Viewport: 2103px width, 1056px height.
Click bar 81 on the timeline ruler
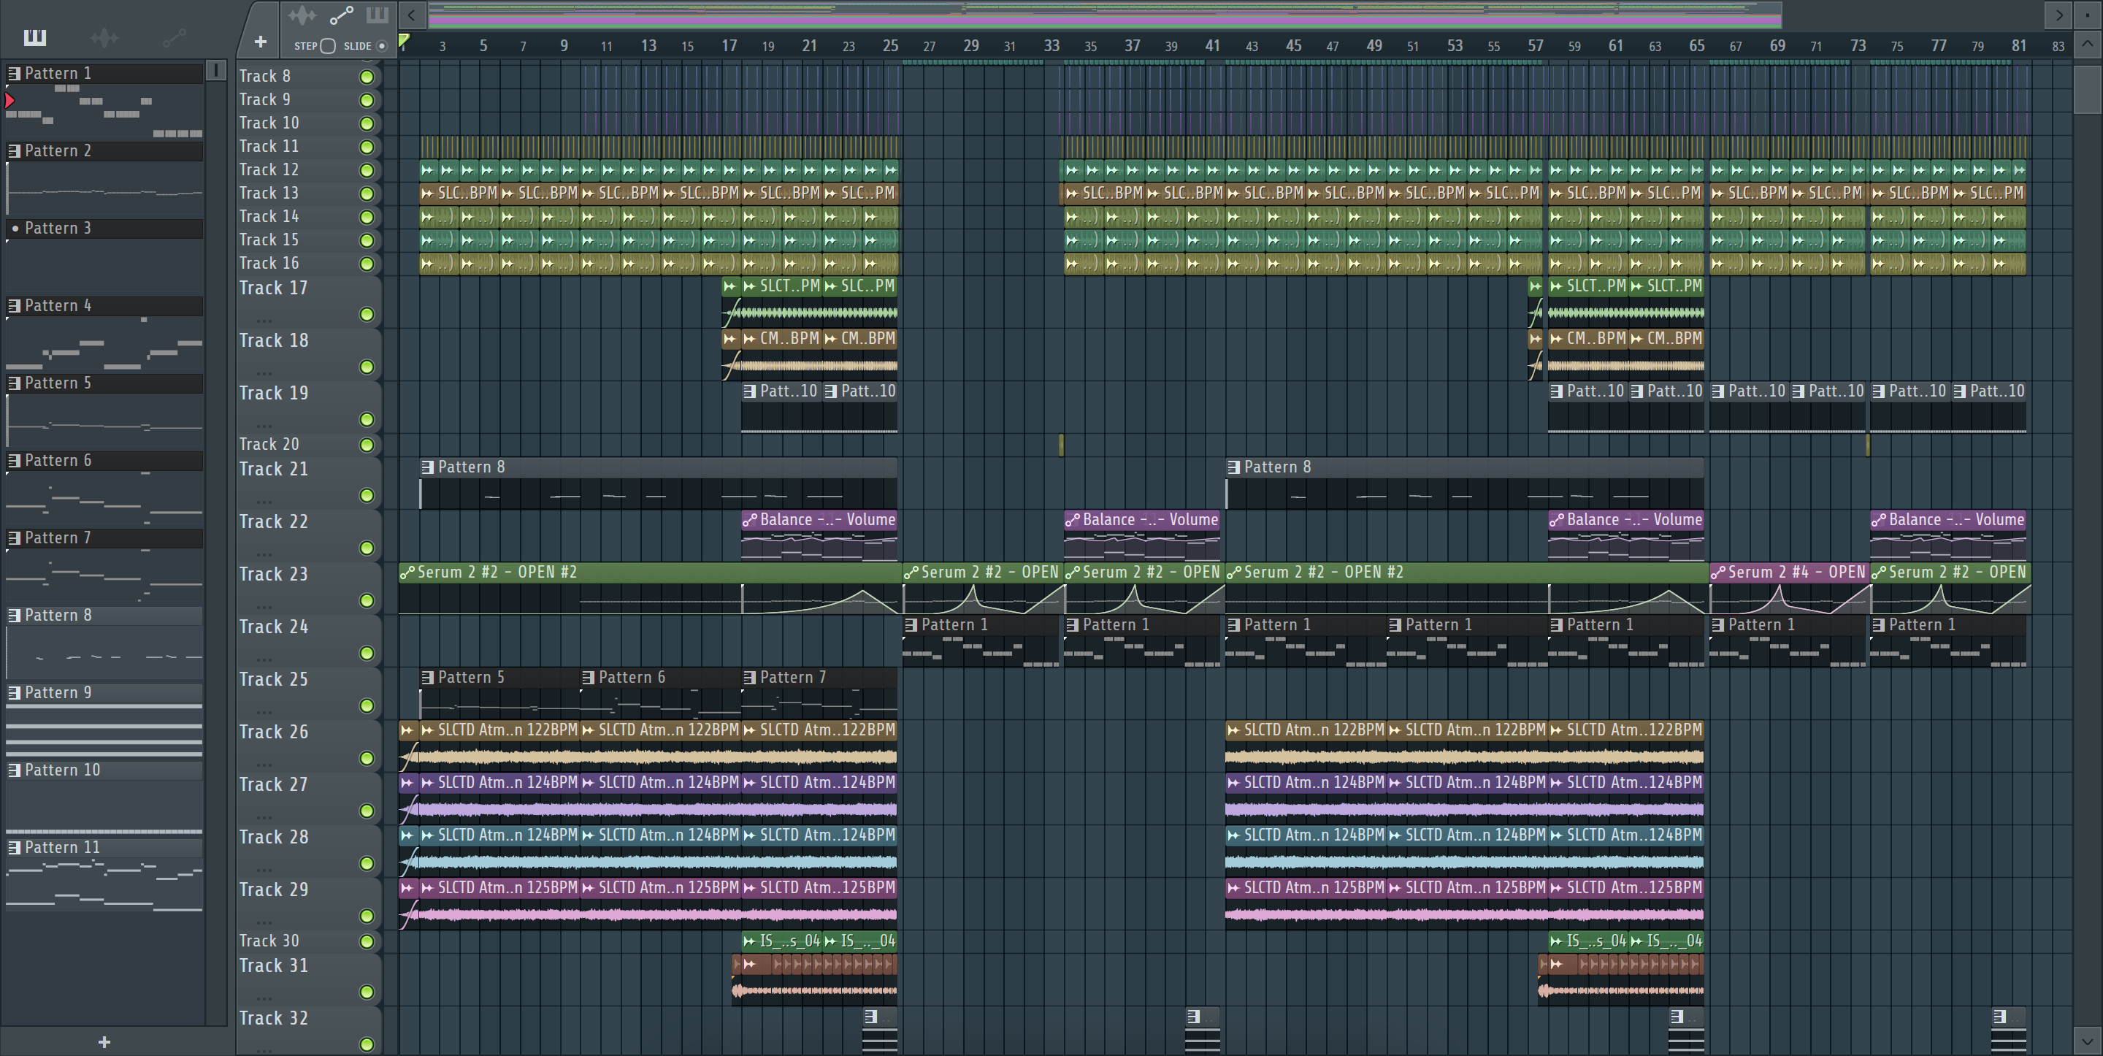[2019, 46]
